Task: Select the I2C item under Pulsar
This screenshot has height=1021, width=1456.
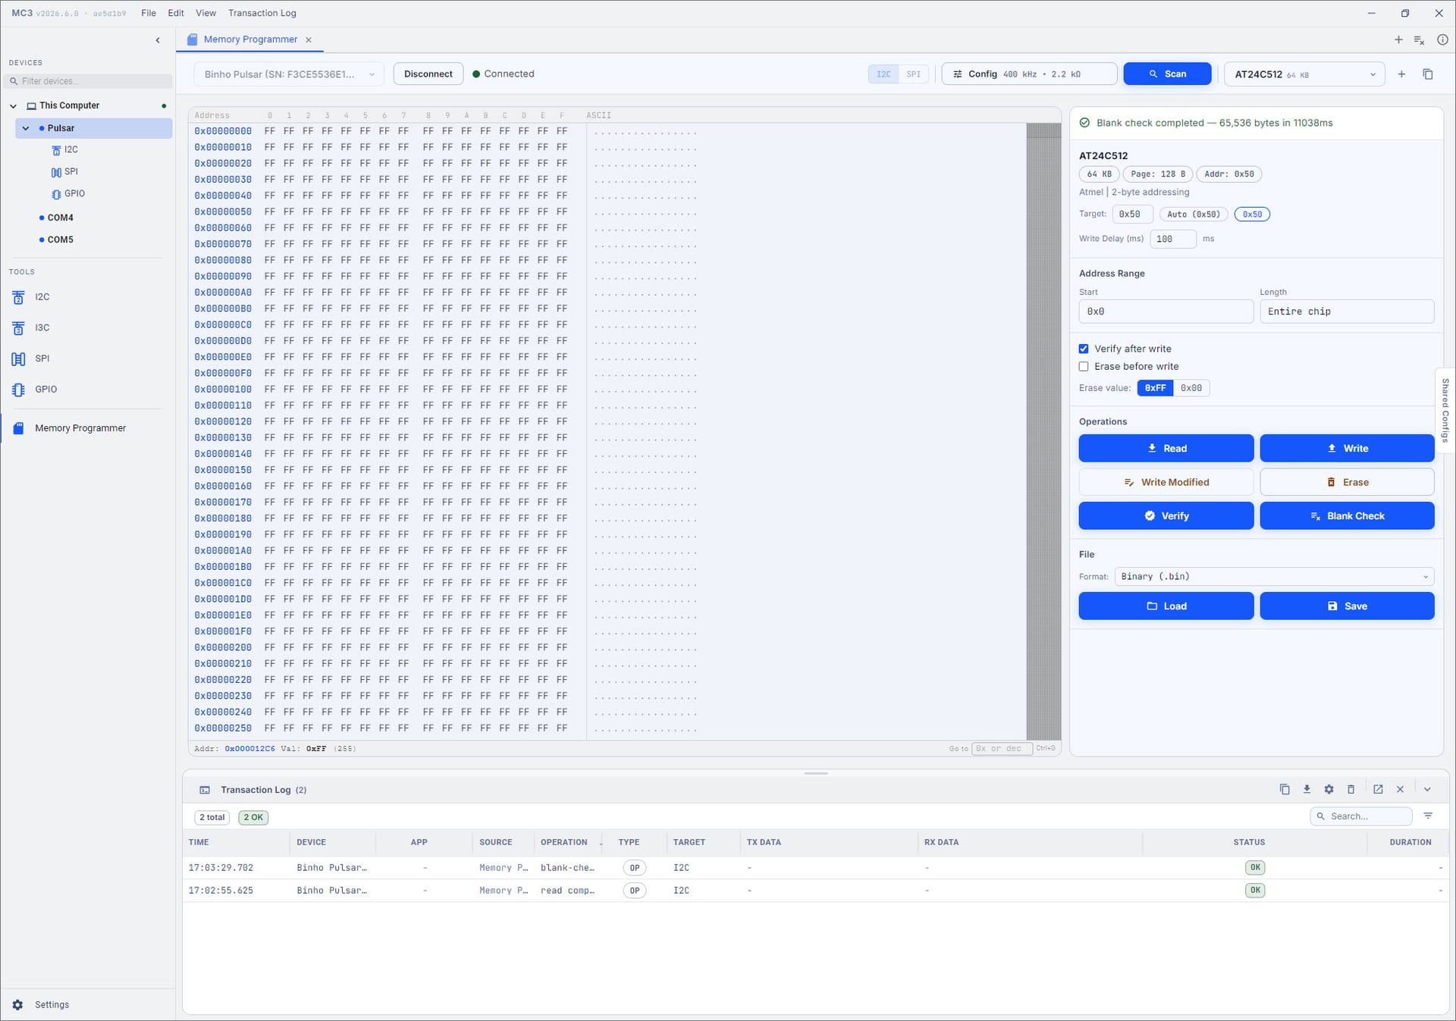Action: 65,149
